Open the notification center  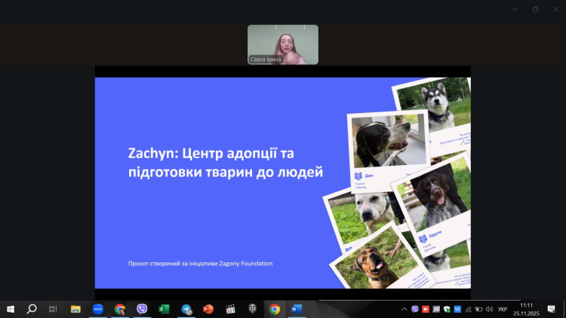coord(551,309)
